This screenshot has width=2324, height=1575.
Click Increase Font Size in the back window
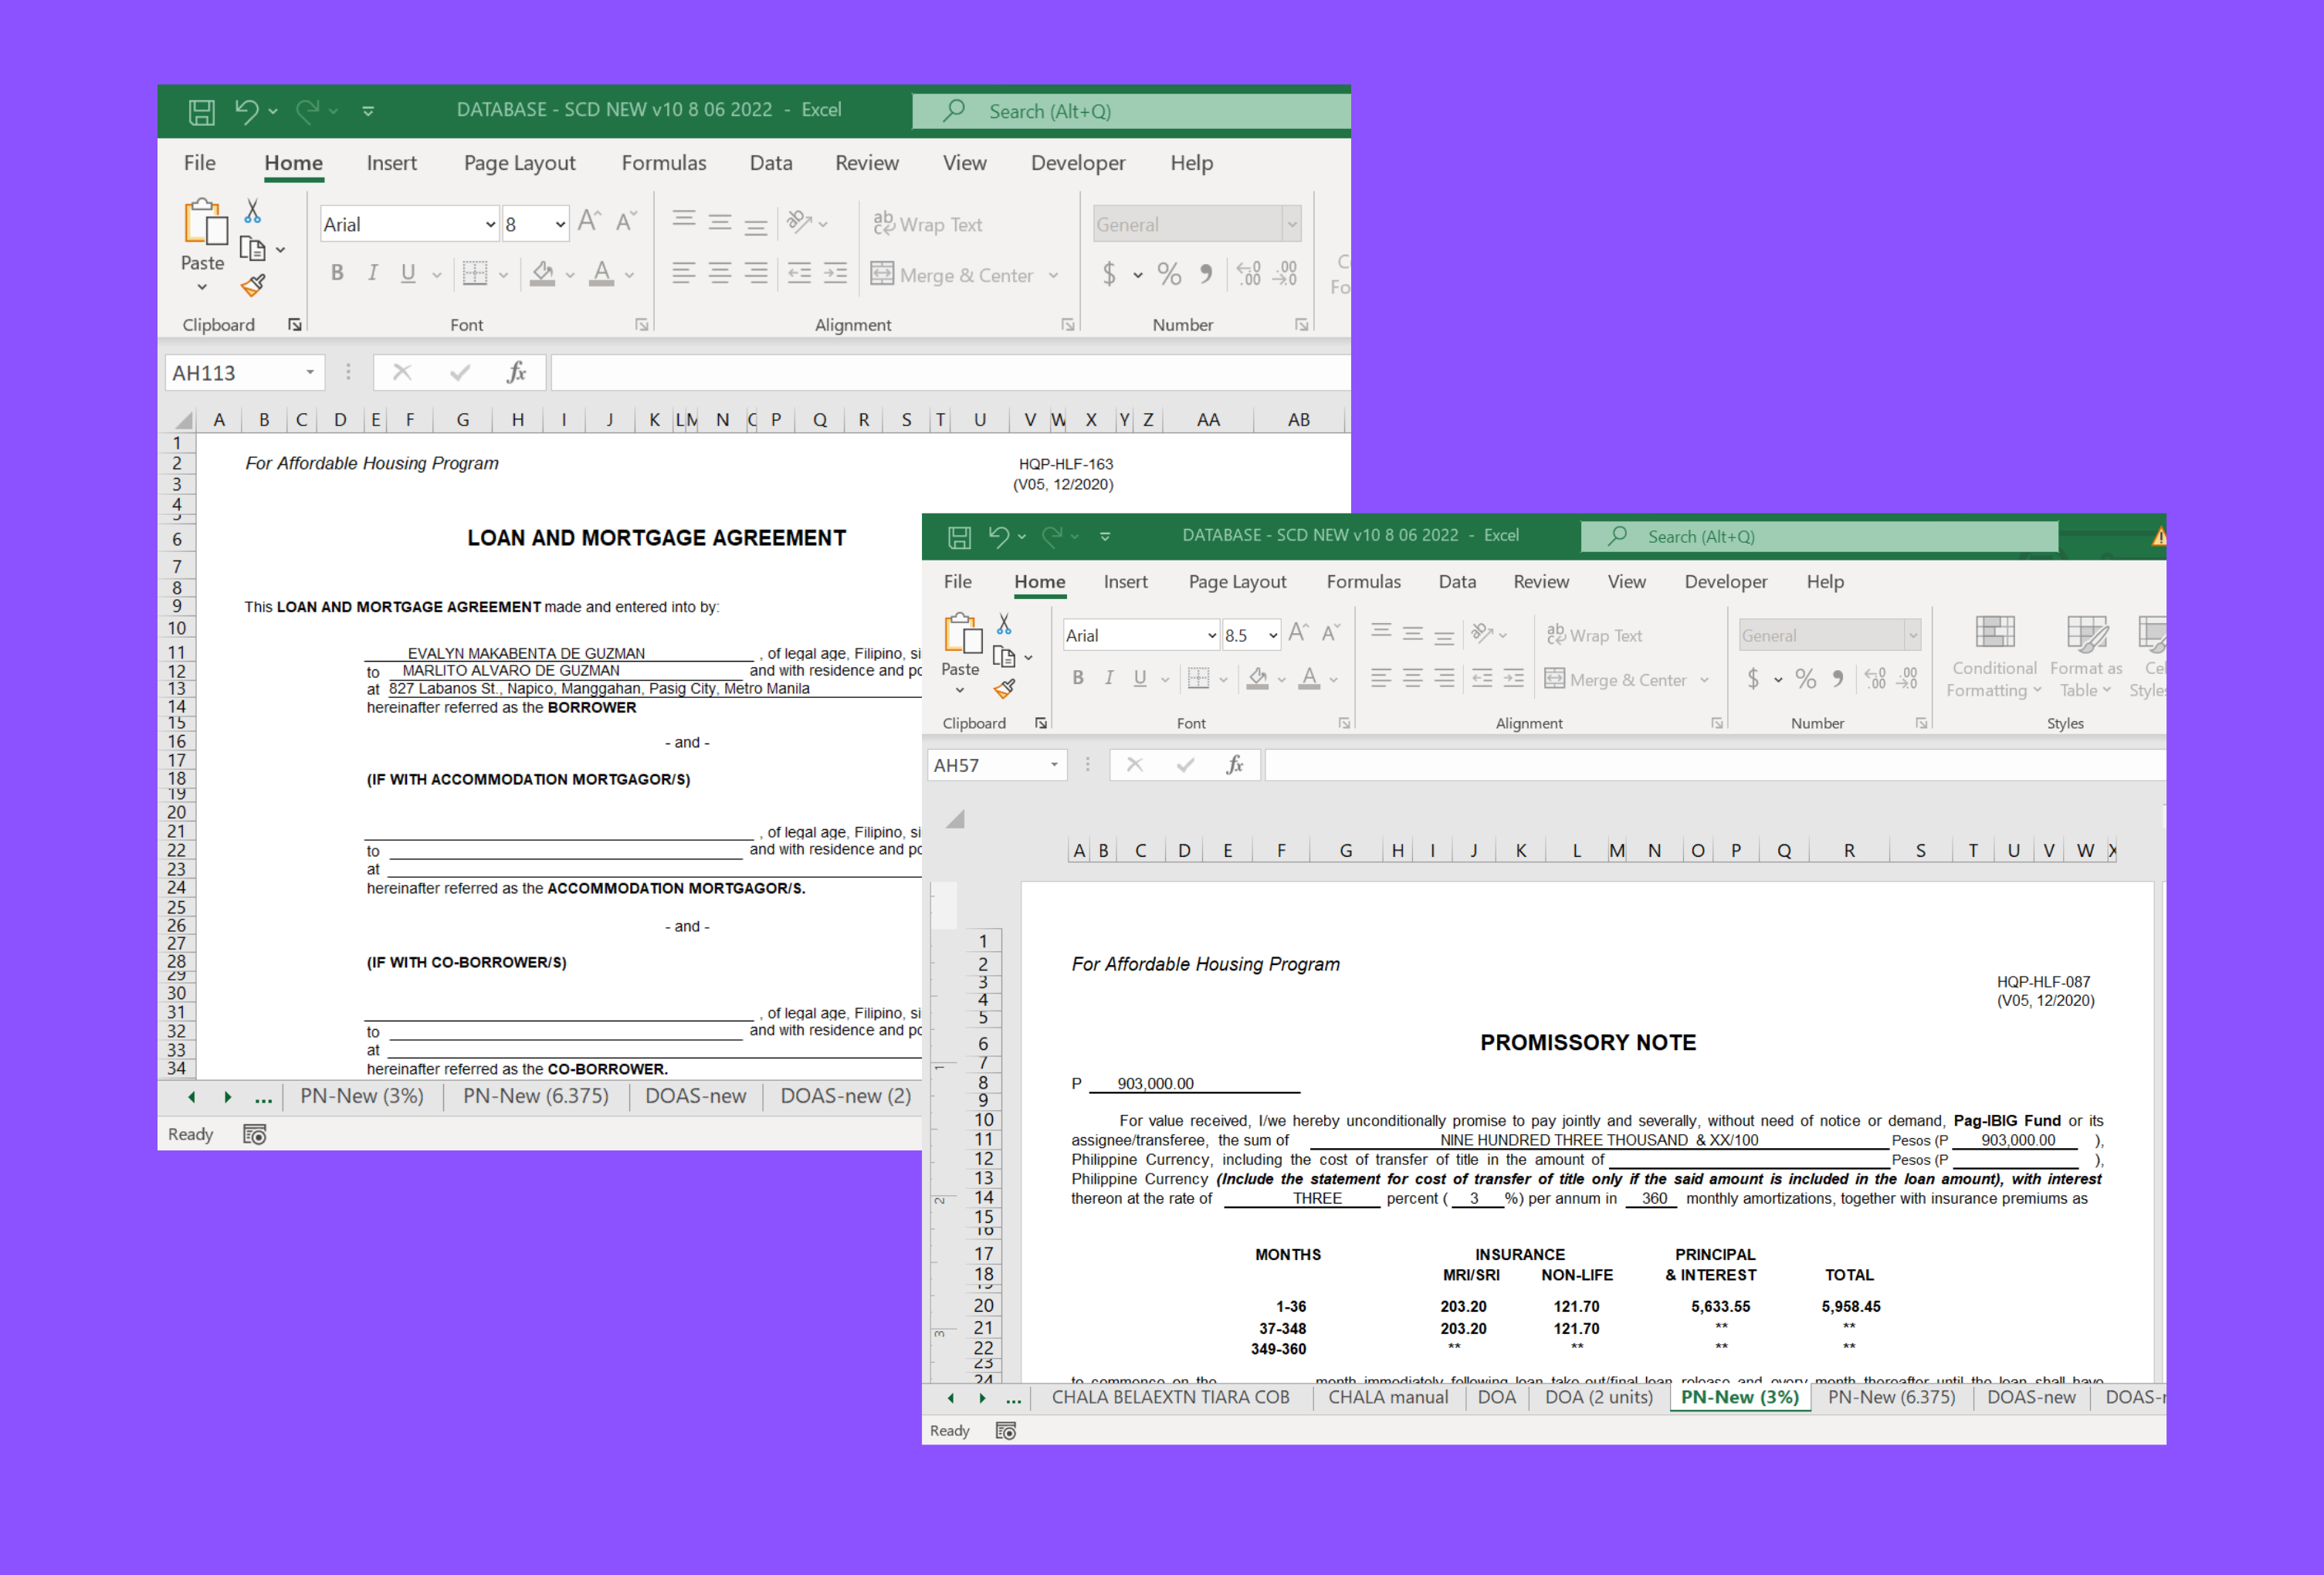pyautogui.click(x=589, y=221)
